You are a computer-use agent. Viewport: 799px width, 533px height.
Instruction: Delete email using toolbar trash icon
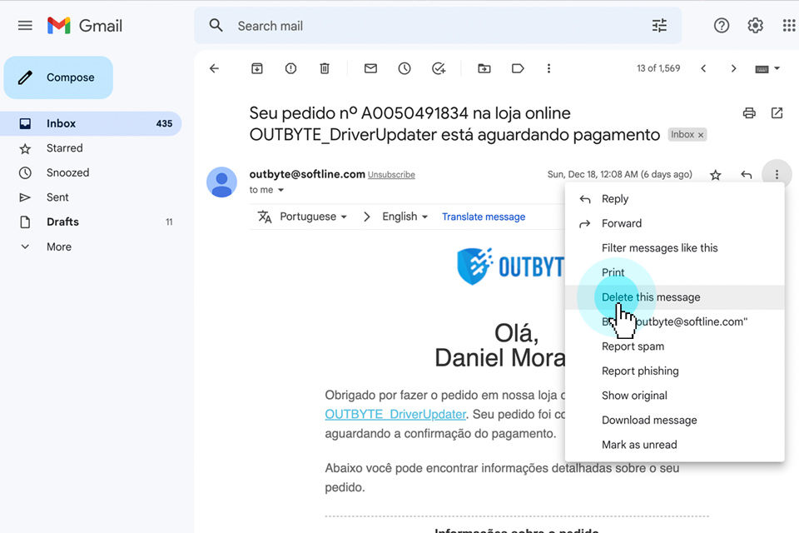click(x=325, y=68)
